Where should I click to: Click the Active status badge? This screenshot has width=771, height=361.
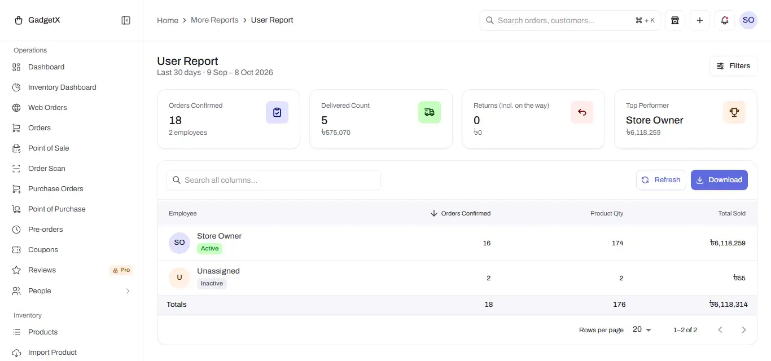click(x=209, y=249)
